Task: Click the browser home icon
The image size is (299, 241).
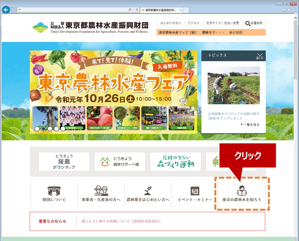Action: tap(283, 10)
